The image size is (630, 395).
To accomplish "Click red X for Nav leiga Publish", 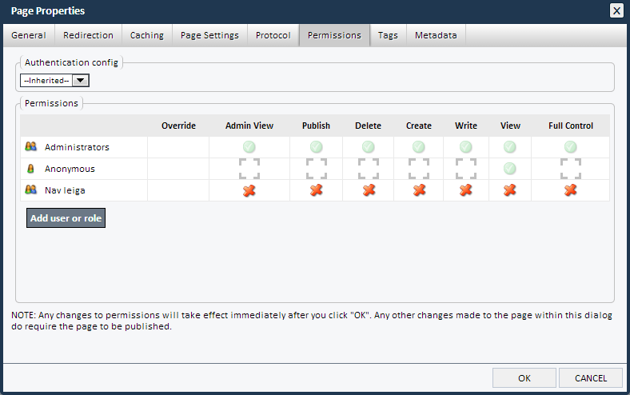I will tap(316, 190).
